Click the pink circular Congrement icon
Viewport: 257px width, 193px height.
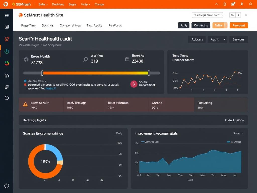(134, 84)
